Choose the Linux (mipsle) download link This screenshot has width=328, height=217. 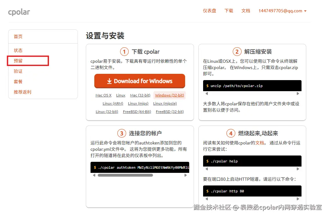165,103
